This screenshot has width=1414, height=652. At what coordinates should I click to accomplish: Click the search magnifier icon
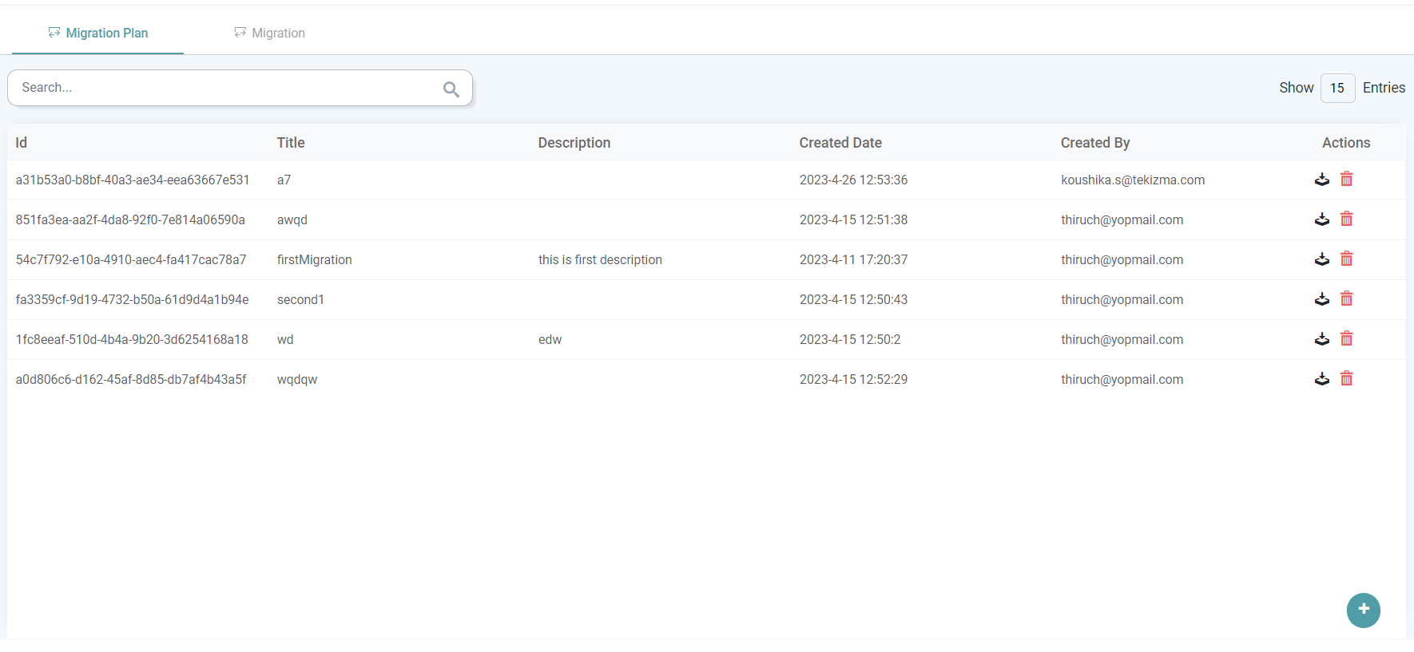(x=451, y=89)
